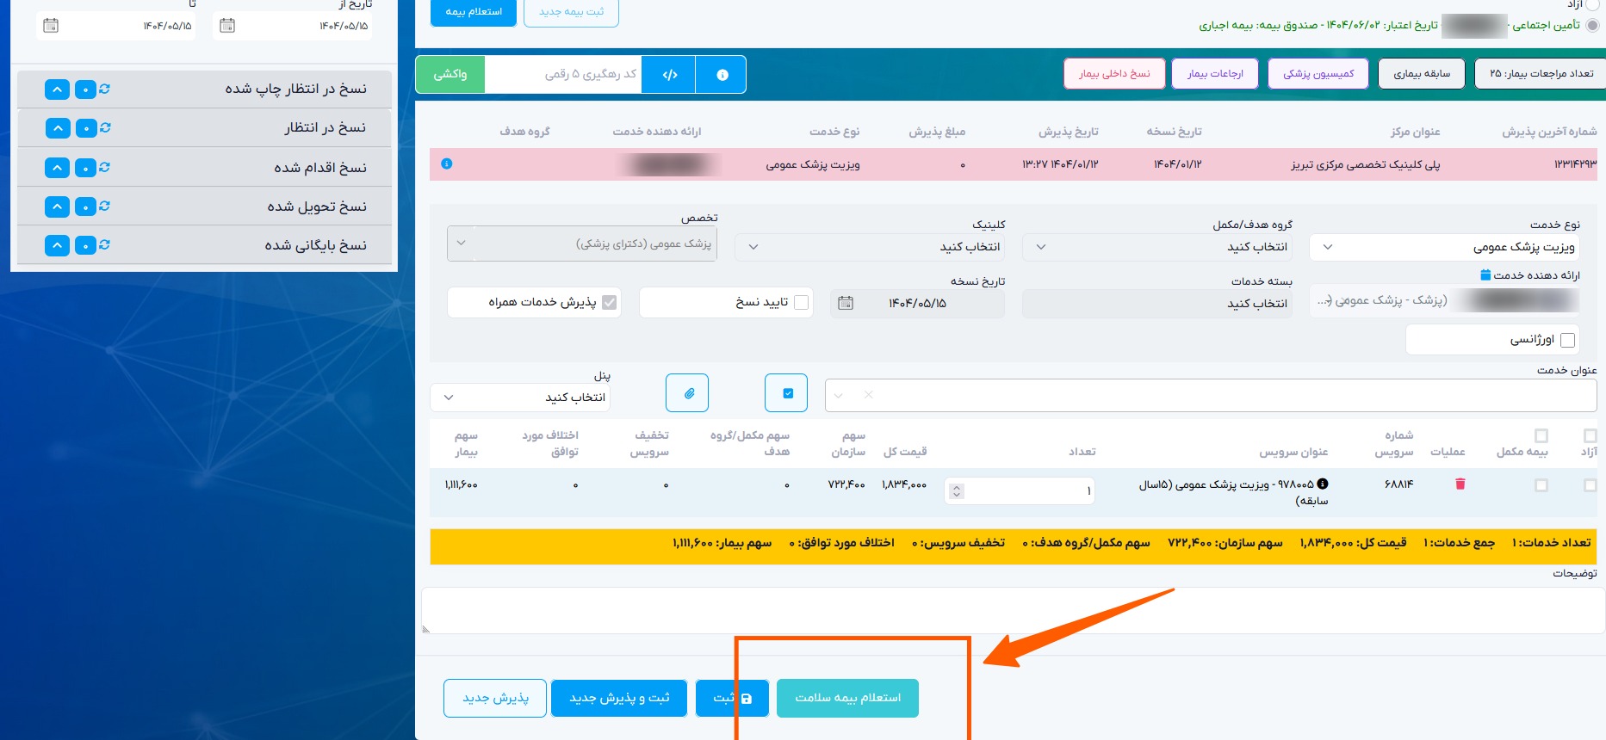
Task: Open the calendar for the تا date field
Action: click(51, 25)
